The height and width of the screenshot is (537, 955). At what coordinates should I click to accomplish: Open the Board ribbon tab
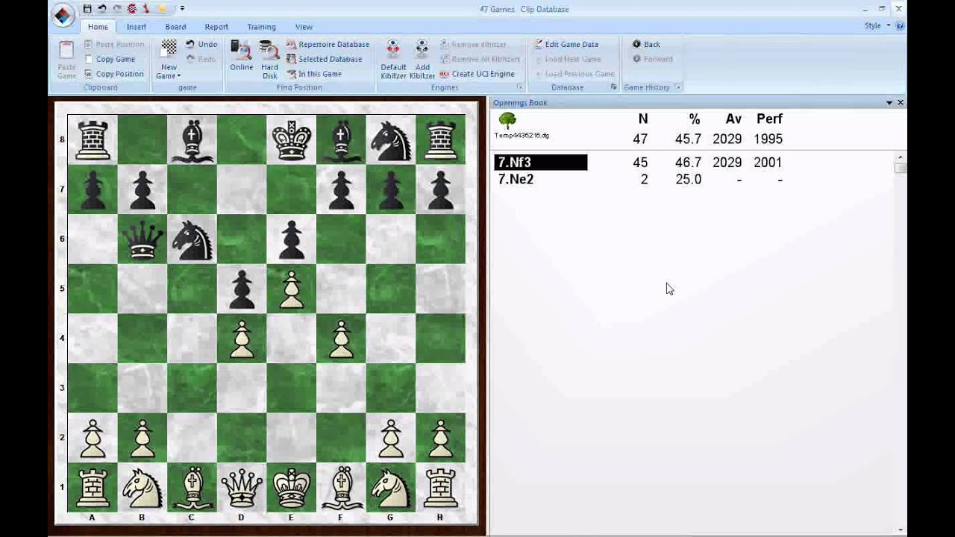[x=176, y=27]
